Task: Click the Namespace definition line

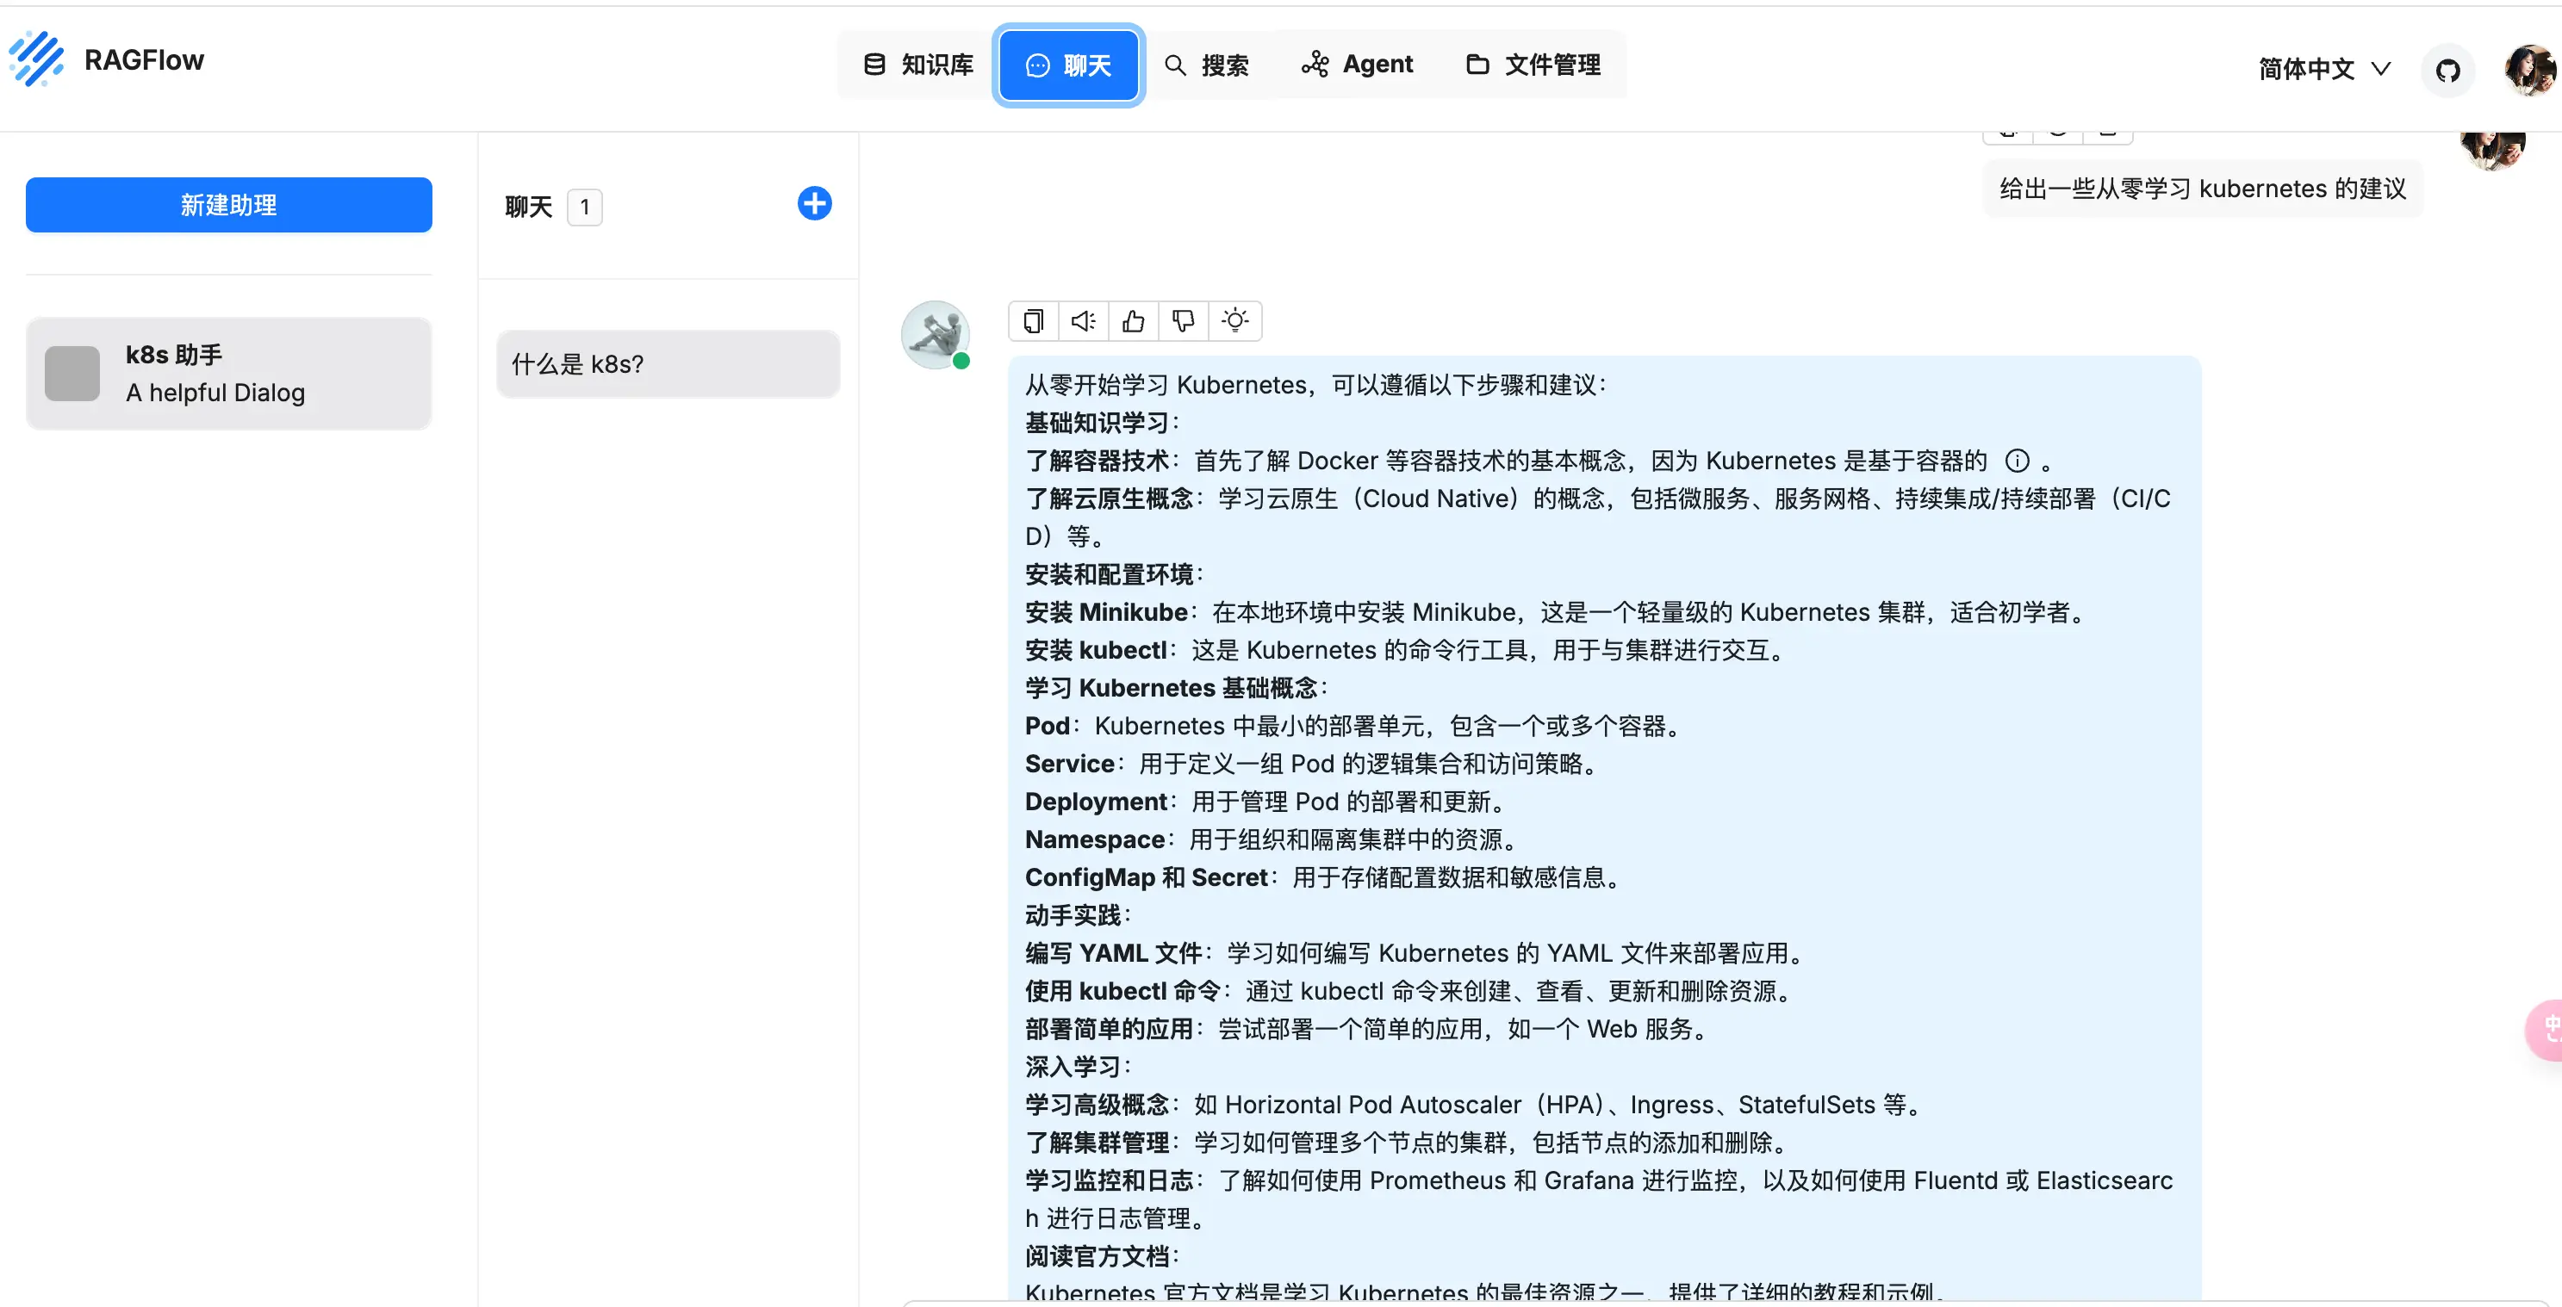Action: click(x=1273, y=839)
